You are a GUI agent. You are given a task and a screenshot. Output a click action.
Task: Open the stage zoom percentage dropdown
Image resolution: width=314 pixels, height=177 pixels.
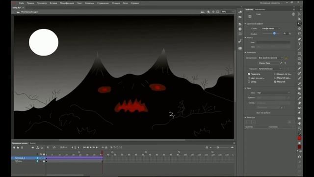tap(228, 12)
